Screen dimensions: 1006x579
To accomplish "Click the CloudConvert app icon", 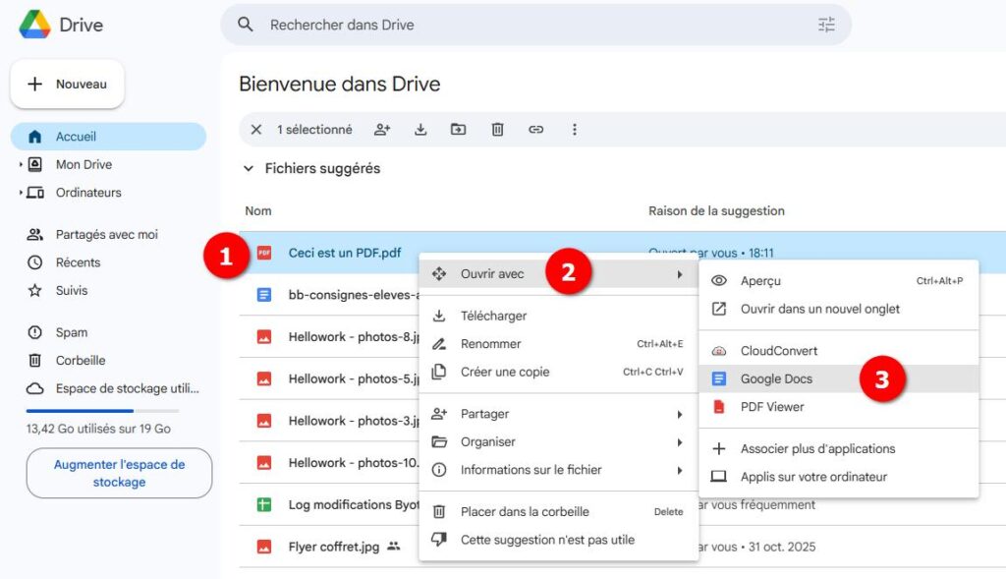I will [x=719, y=351].
